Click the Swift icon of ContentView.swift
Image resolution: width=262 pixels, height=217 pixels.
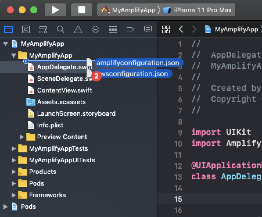pyautogui.click(x=31, y=90)
